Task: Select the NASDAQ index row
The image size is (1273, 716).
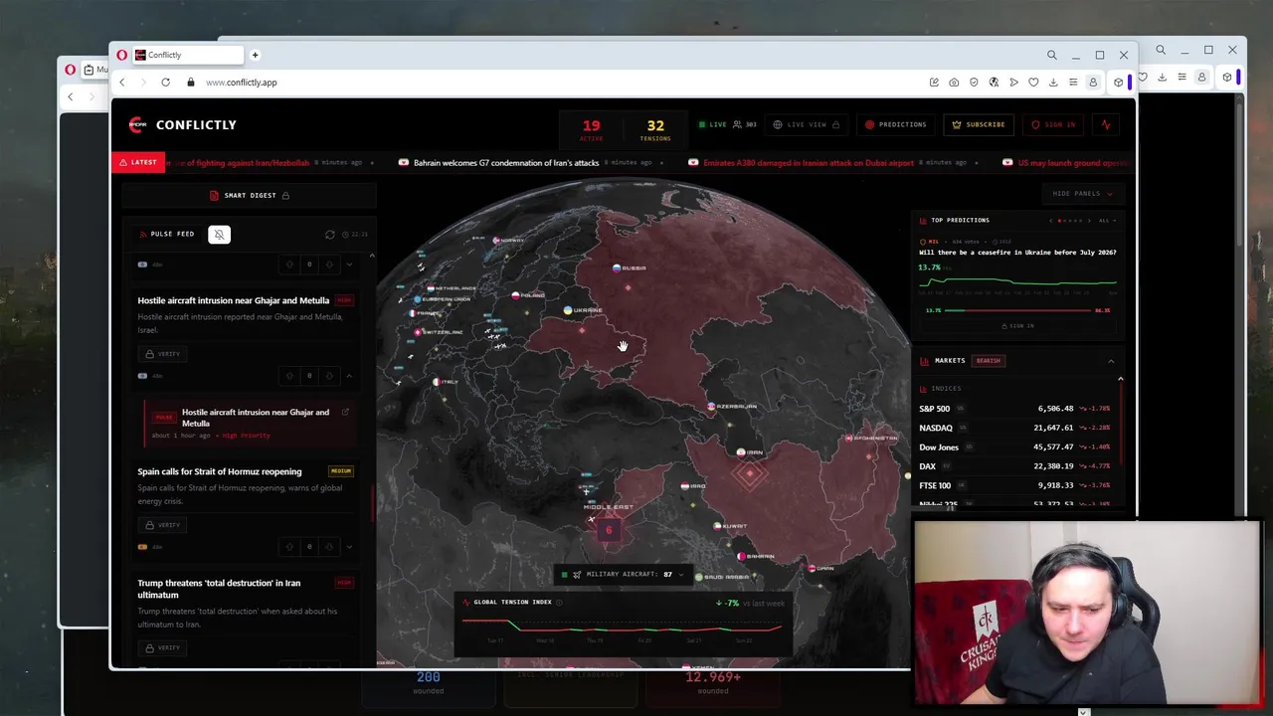Action: click(1014, 428)
